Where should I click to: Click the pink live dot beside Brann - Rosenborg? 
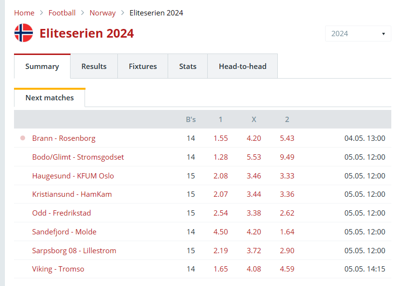[23, 138]
